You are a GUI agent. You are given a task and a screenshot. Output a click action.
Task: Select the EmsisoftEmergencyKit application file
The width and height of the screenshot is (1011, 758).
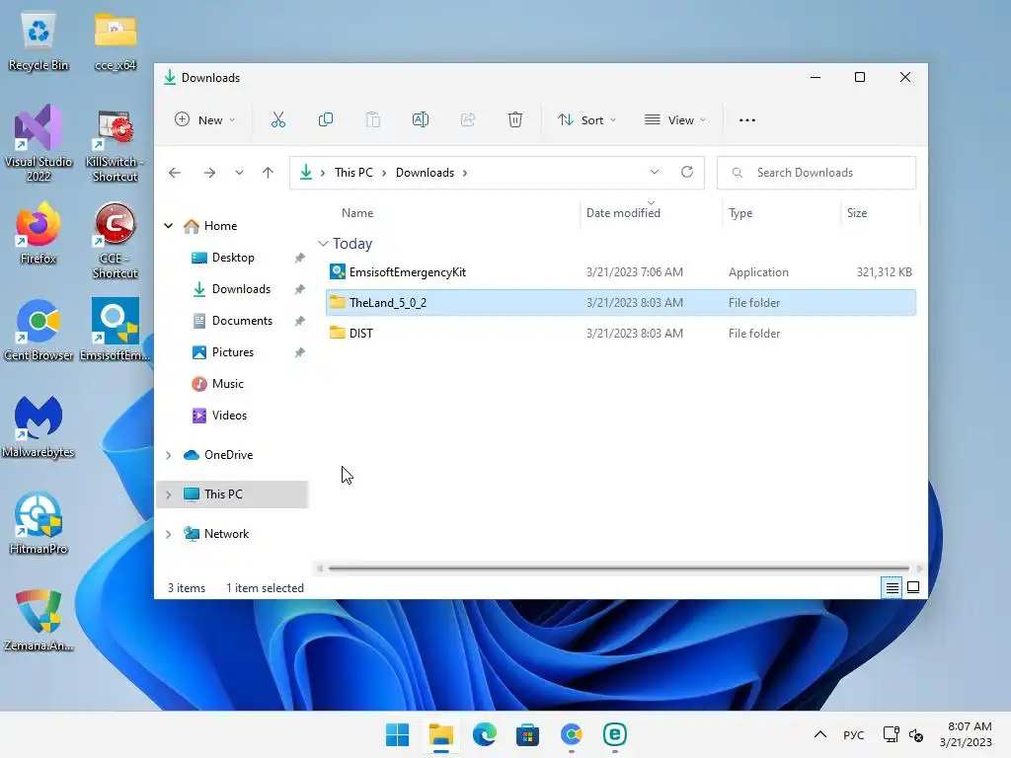tap(621, 272)
